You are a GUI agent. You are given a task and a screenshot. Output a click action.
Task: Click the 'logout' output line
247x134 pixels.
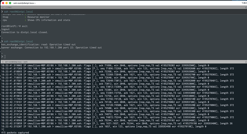coord(5,29)
